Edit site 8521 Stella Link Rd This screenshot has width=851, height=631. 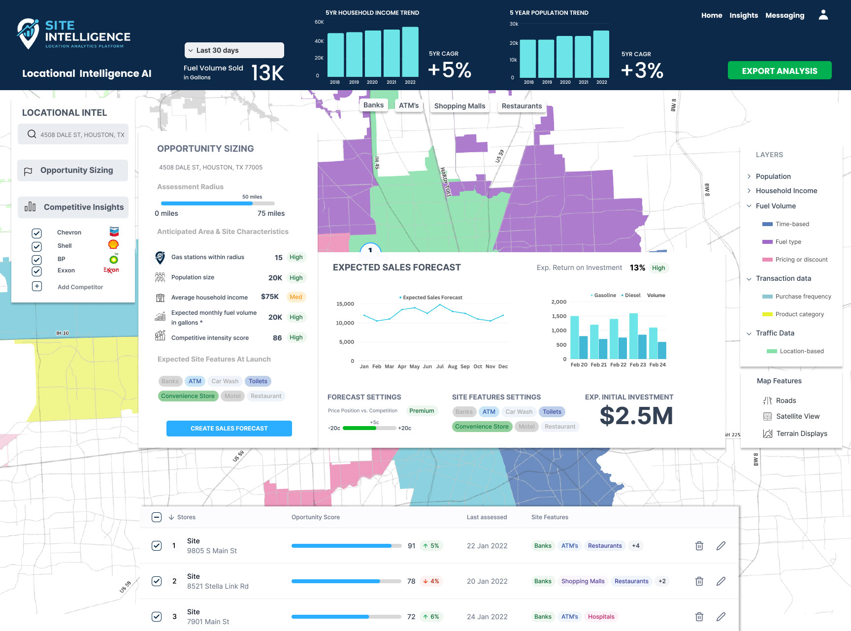(720, 581)
